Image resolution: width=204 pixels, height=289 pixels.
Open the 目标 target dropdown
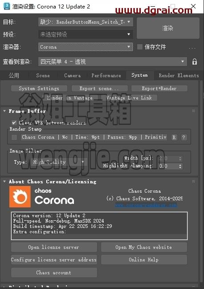(86, 22)
